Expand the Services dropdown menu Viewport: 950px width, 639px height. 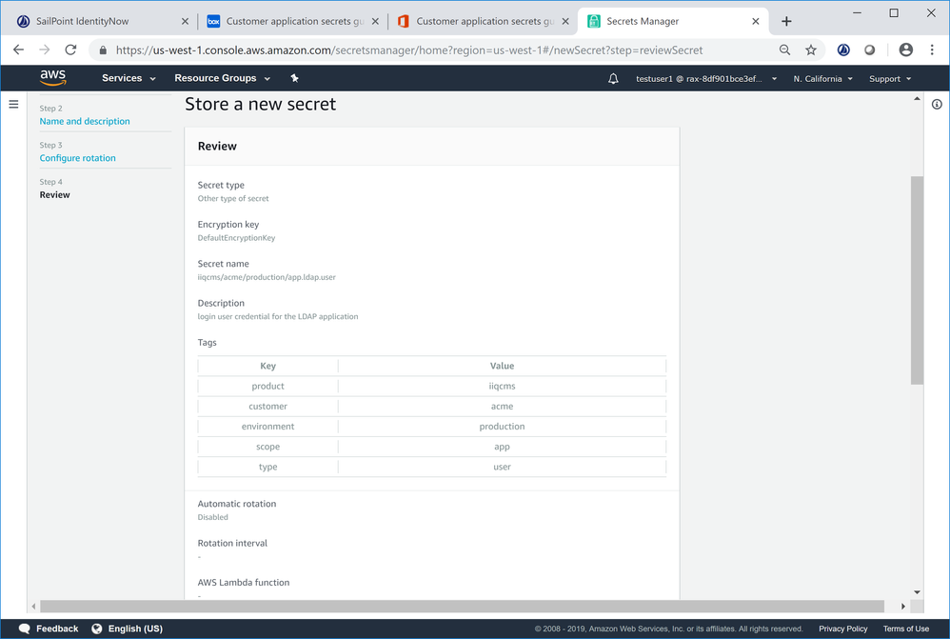pos(129,79)
